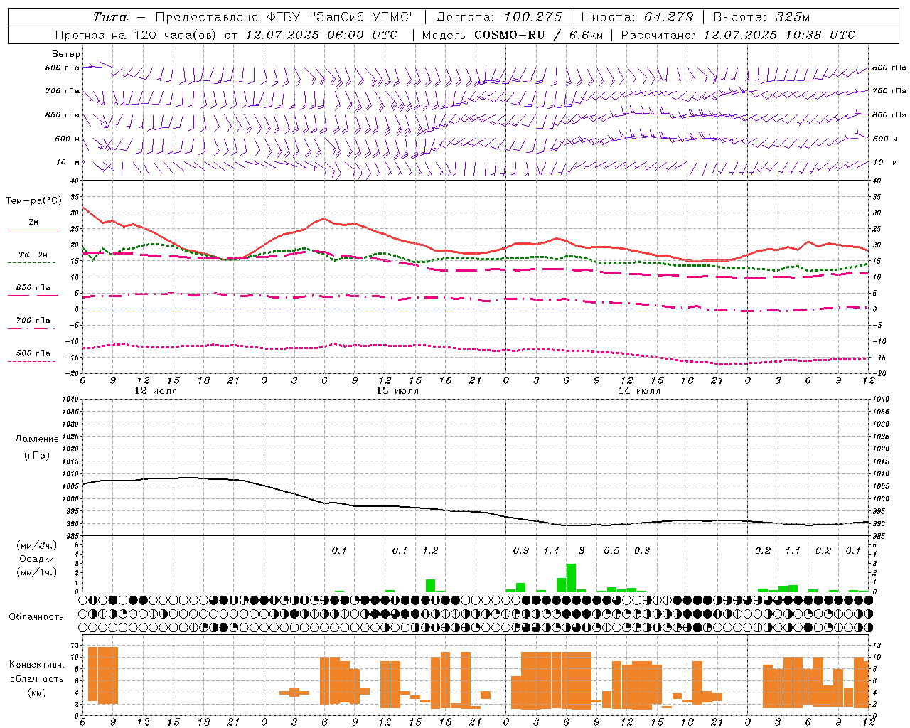Click the dotted pink line under the '500 гПа' temperature legend
The image size is (910, 728).
coord(32,361)
